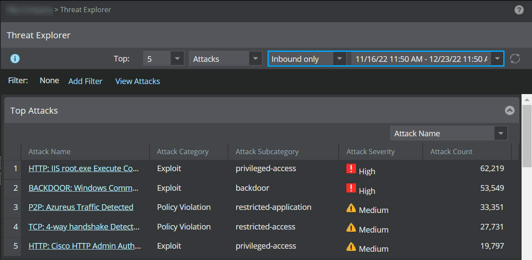Screen dimensions: 532x260
Task: Click row number 5 cell
Action: tap(13, 246)
